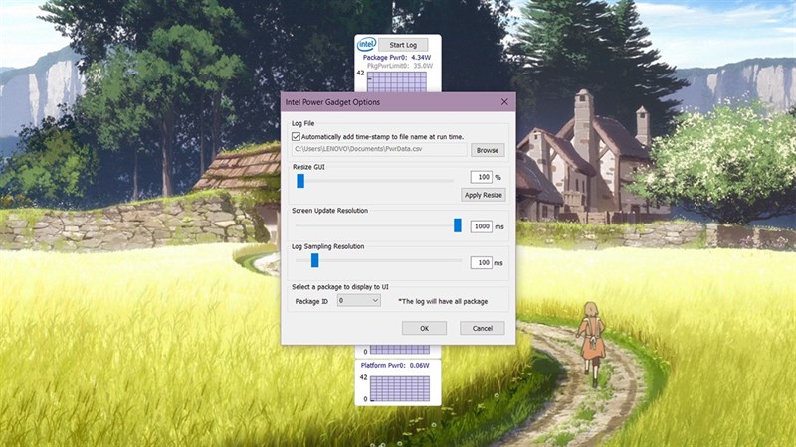Click the Apply Resize button
The width and height of the screenshot is (796, 447).
[x=484, y=195]
